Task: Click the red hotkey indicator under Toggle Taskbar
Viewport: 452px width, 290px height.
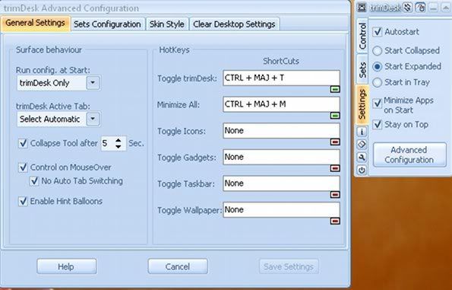Action: click(335, 195)
